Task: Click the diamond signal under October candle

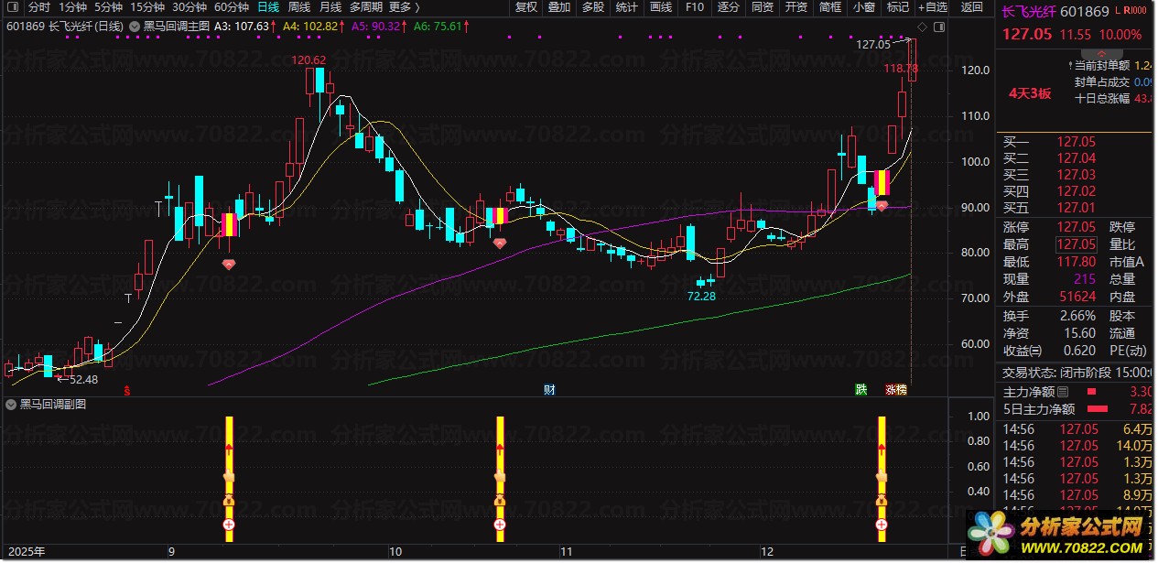Action: point(499,244)
